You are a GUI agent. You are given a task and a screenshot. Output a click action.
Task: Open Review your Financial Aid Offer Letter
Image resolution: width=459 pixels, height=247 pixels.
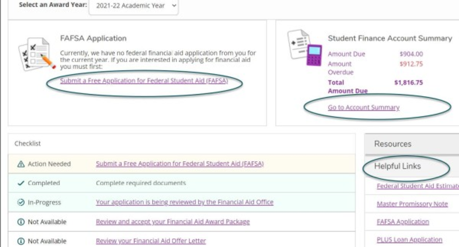pyautogui.click(x=151, y=241)
